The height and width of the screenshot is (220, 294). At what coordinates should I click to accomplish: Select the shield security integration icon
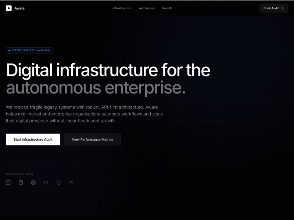58,183
